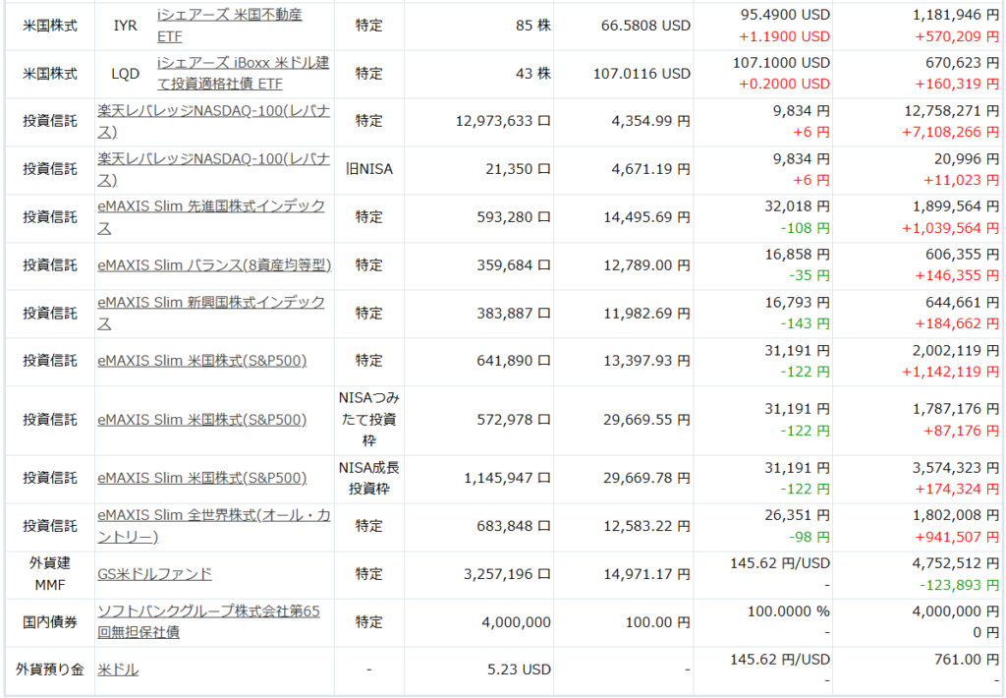
Task: Select the average cost "12,789.00 円"
Action: [646, 264]
